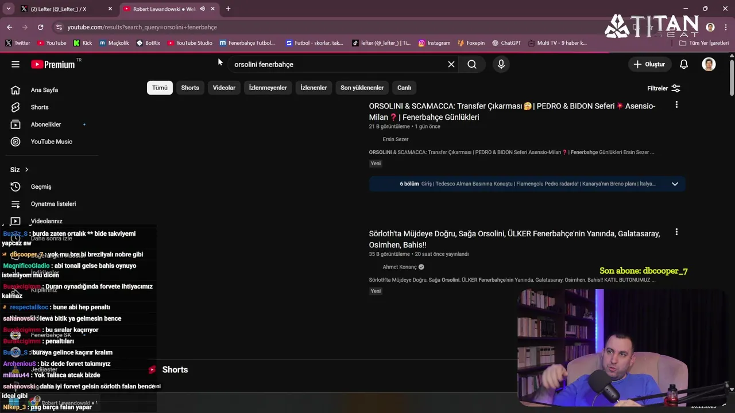The width and height of the screenshot is (735, 413).
Task: Expand the Siz section chevron
Action: pos(26,170)
